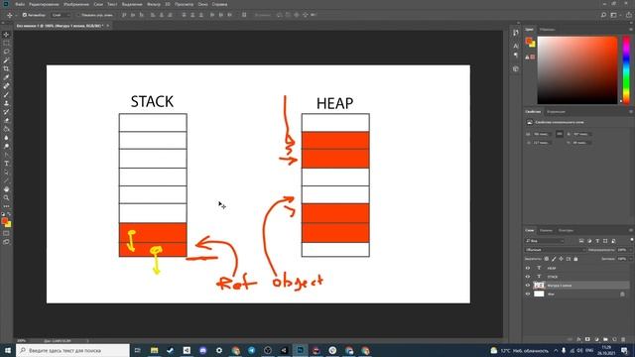The width and height of the screenshot is (635, 357).
Task: Create a new layer button
Action: click(x=614, y=339)
